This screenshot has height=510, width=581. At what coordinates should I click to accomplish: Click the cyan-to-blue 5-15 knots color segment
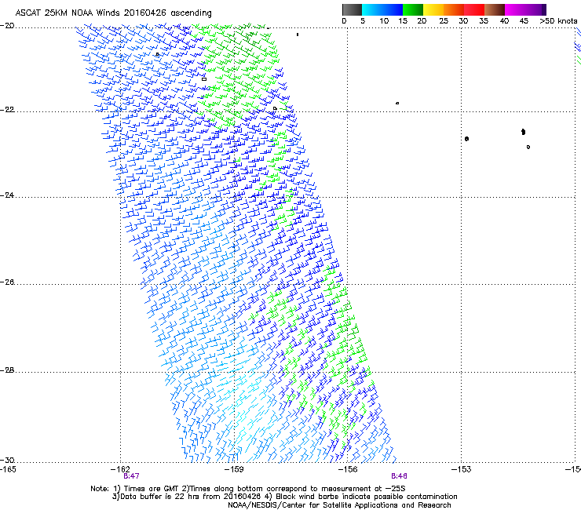tap(382, 9)
